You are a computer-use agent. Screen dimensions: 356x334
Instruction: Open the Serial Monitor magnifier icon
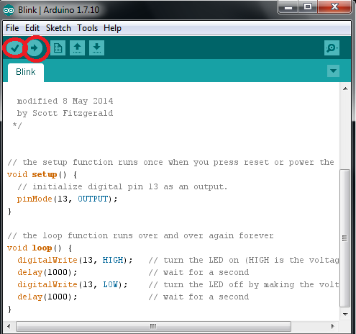[x=332, y=48]
